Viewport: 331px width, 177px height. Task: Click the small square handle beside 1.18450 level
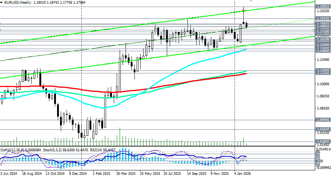[314, 24]
